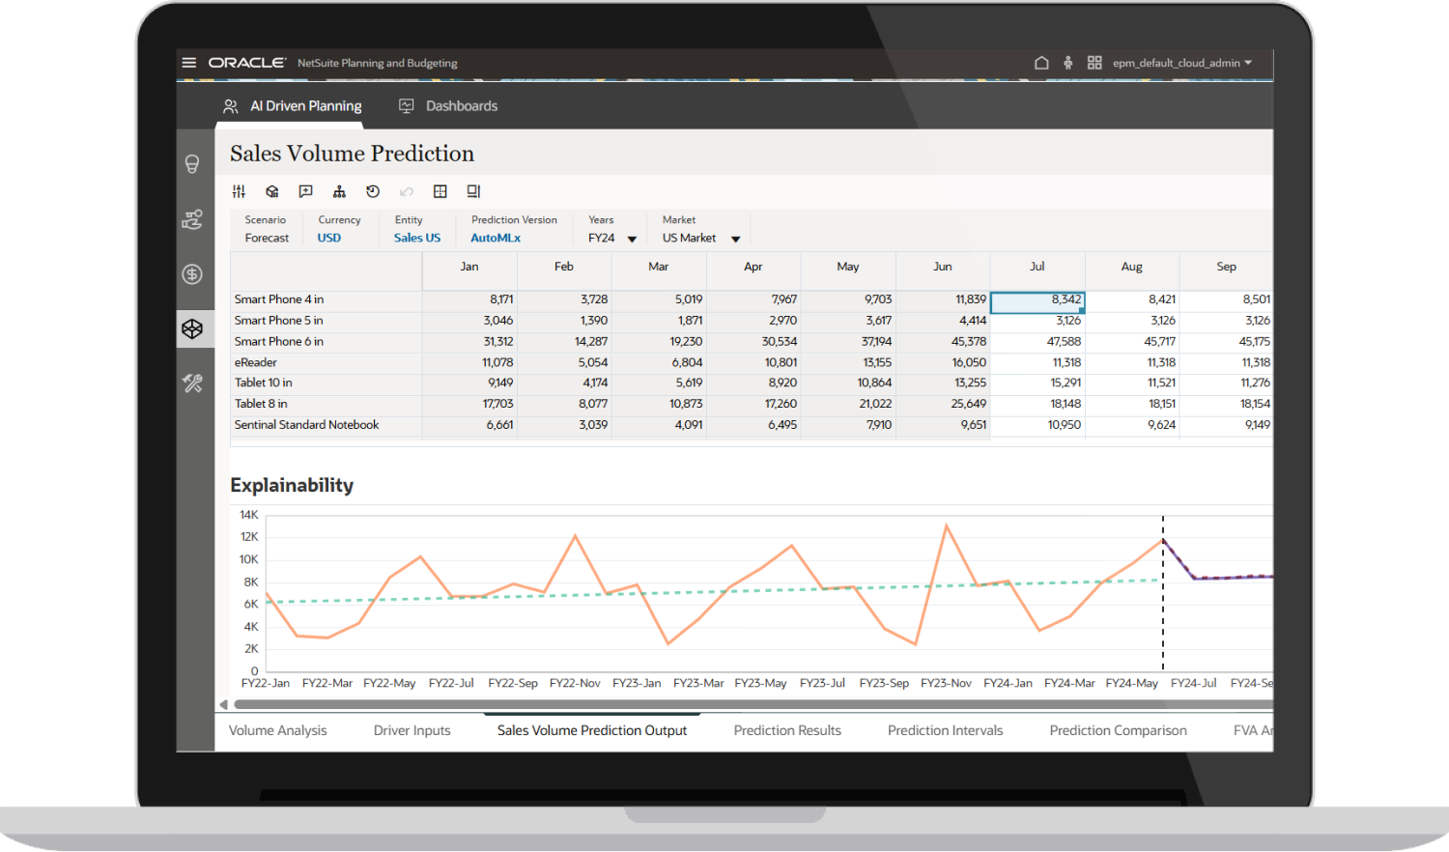Click the AutoMLx prediction version link
This screenshot has height=852, width=1449.
click(x=496, y=238)
